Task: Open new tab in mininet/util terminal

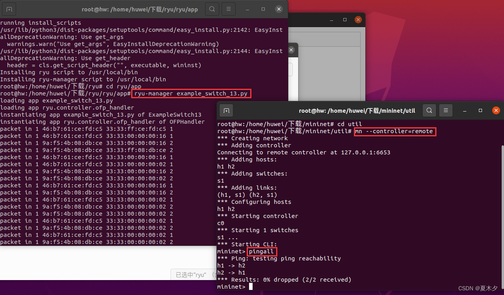Action: (x=226, y=110)
